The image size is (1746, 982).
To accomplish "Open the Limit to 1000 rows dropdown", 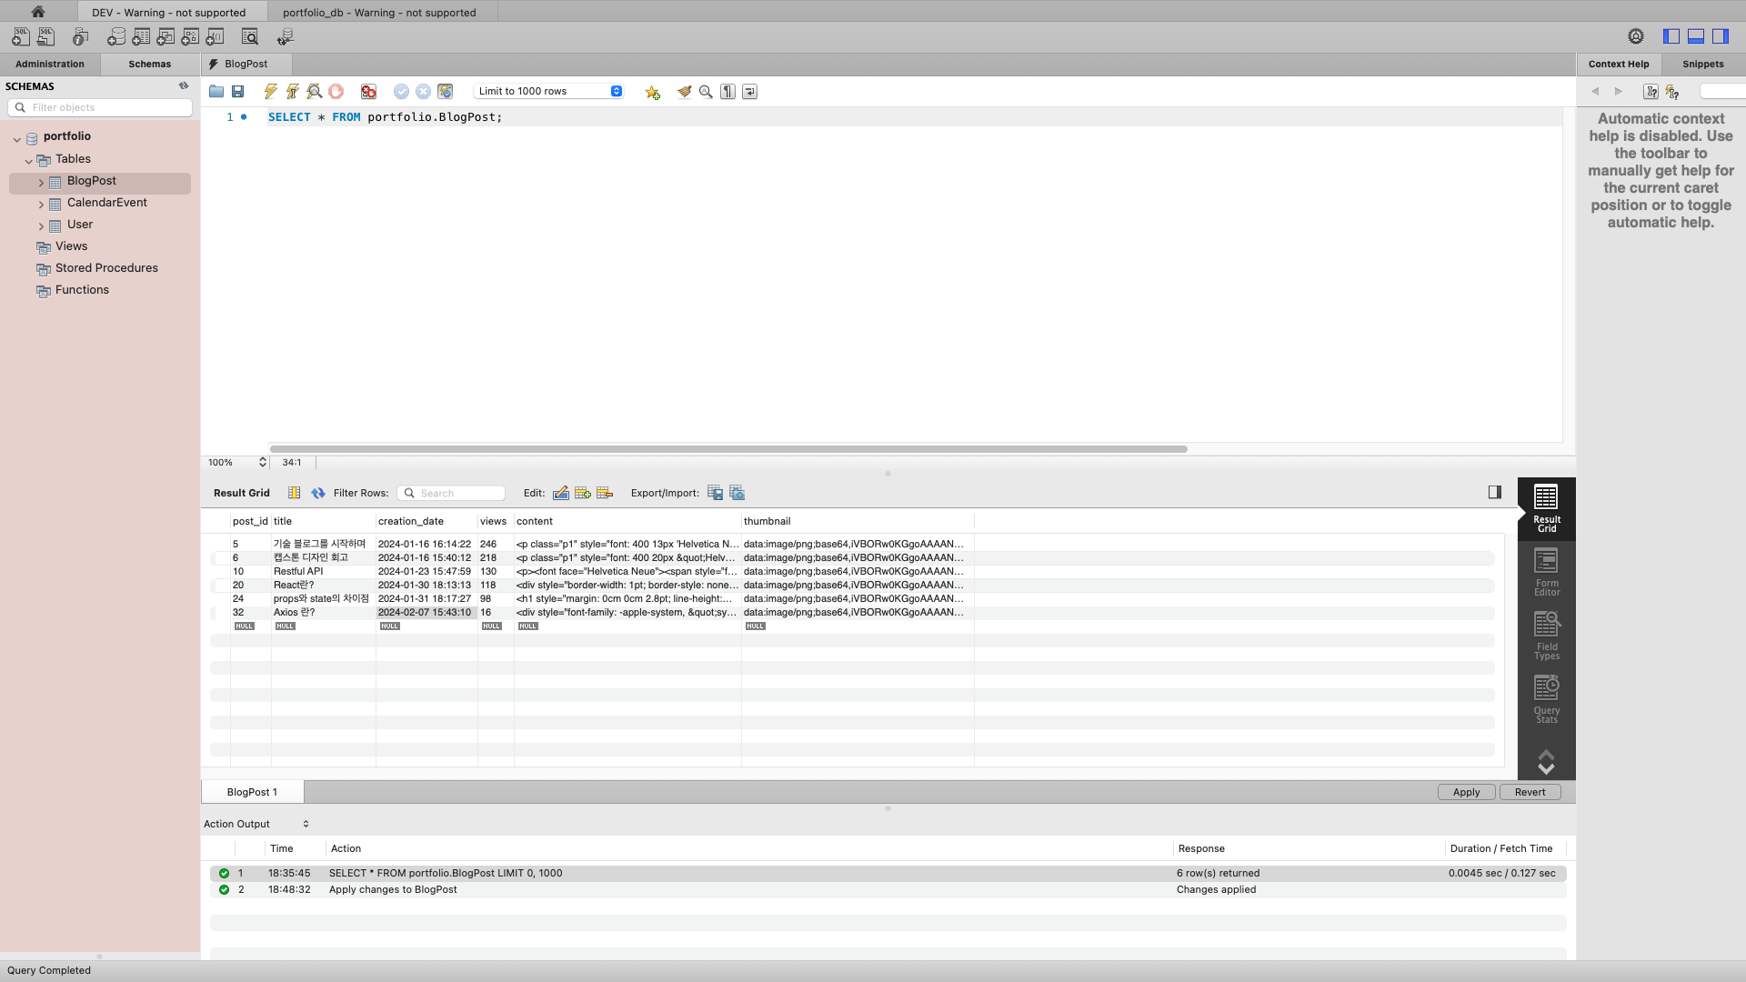I will 549,92.
